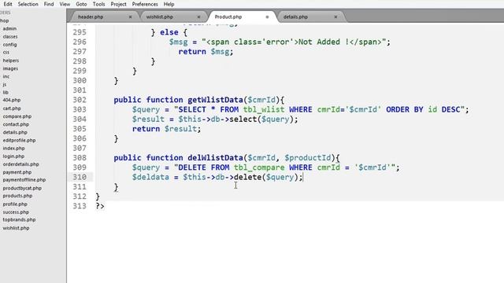Open the Preferences menu

pyautogui.click(x=145, y=4)
